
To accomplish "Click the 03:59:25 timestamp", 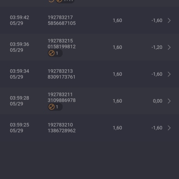I will (x=20, y=125).
